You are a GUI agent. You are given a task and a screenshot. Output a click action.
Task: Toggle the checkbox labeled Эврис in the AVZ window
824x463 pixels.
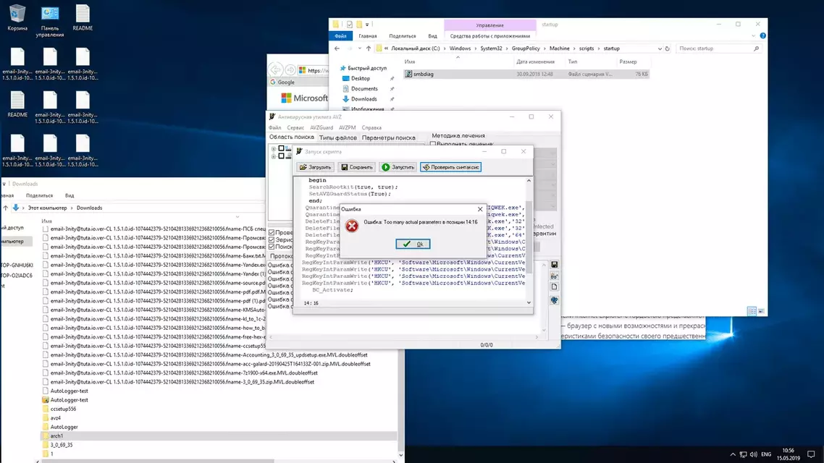272,239
